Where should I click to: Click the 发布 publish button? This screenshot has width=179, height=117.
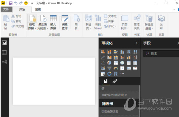161,22
